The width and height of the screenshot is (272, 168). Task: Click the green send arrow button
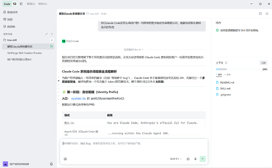click(203, 159)
